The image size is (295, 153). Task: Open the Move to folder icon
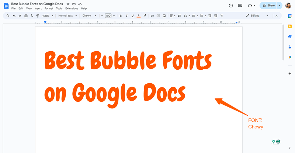coord(74,4)
